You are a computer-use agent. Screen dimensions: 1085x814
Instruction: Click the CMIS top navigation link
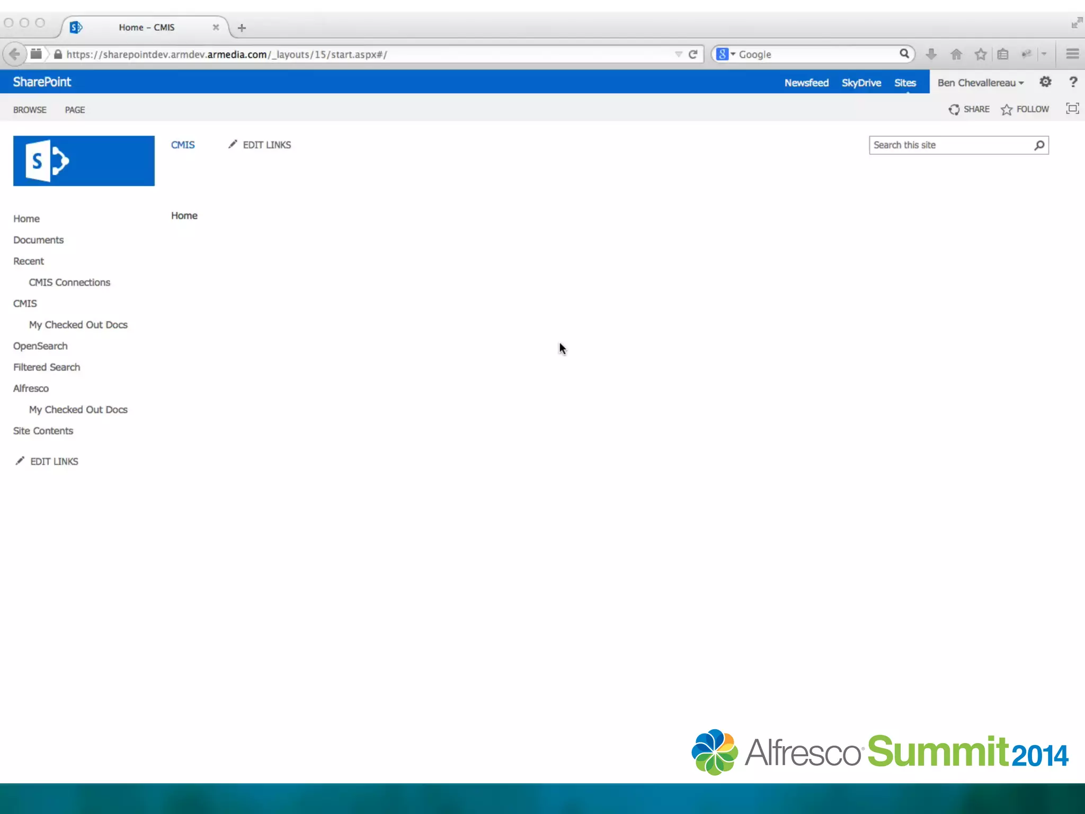pyautogui.click(x=183, y=145)
